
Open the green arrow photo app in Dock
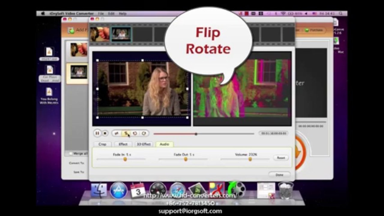tap(198, 191)
